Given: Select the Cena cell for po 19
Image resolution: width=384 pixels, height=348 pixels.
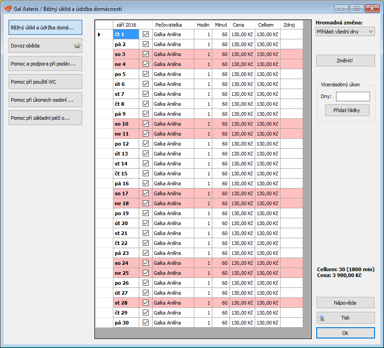Looking at the screenshot, I should (x=242, y=213).
